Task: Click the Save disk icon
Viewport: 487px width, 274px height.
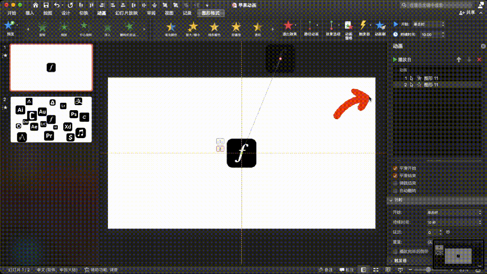Action: click(x=46, y=5)
